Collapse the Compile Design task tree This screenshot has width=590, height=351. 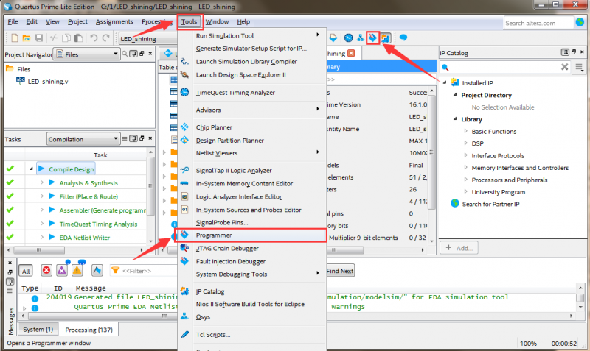coord(31,169)
